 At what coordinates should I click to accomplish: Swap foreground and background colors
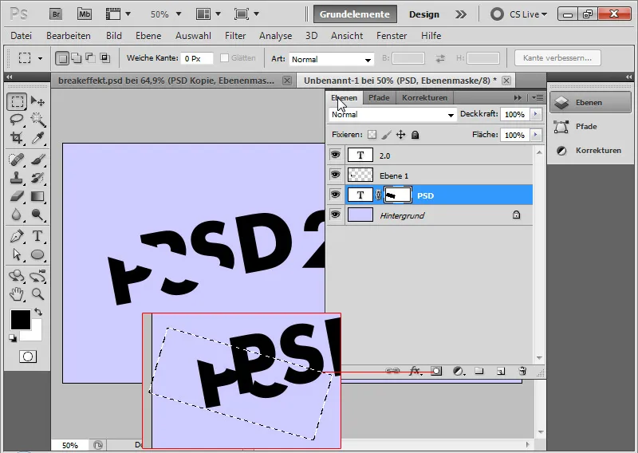[38, 312]
